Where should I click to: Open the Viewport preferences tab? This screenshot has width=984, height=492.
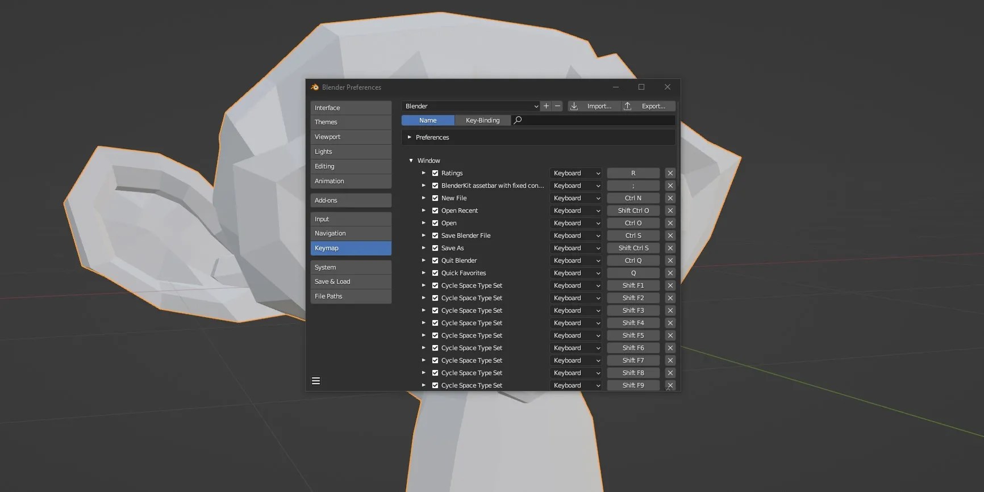[x=351, y=137]
